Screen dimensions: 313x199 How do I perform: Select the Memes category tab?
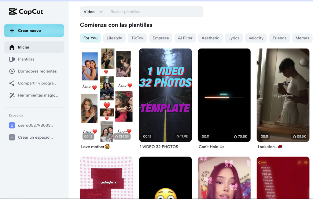coord(302,38)
